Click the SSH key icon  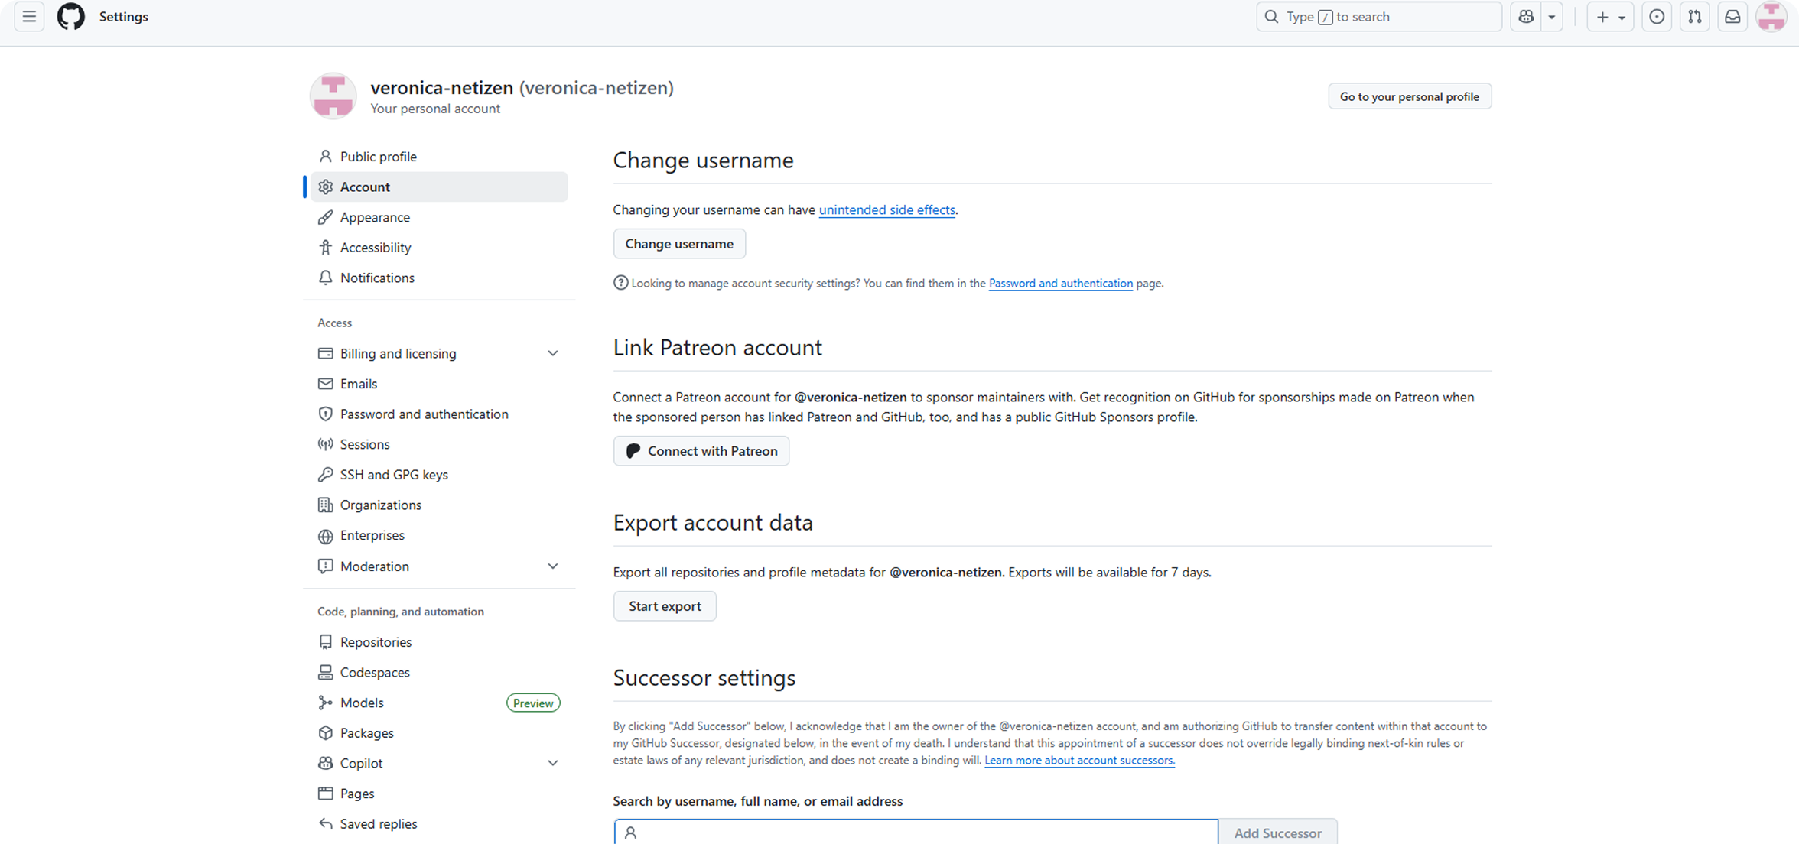[326, 475]
